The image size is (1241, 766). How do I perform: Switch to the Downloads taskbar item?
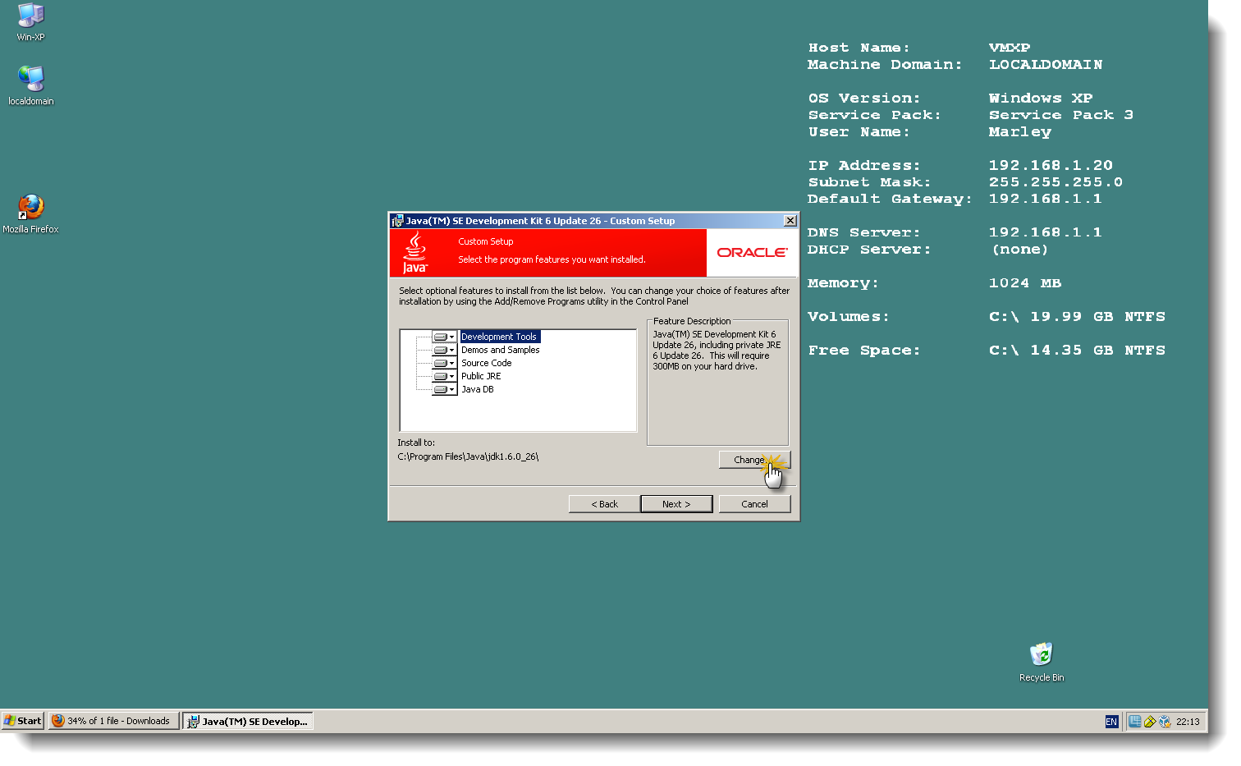(x=113, y=720)
